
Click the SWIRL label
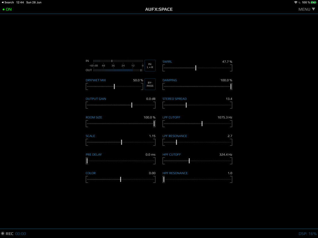pyautogui.click(x=167, y=62)
